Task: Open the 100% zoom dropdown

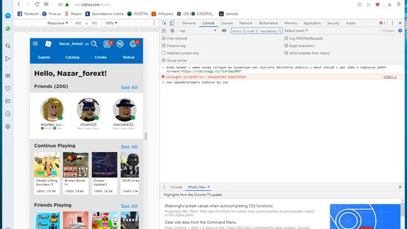Action: pyautogui.click(x=111, y=23)
